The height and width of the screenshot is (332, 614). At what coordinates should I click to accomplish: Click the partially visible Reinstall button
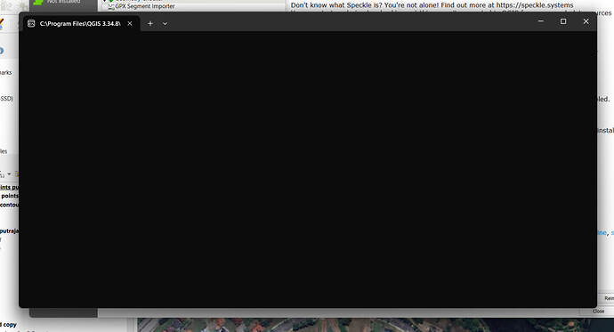point(609,298)
